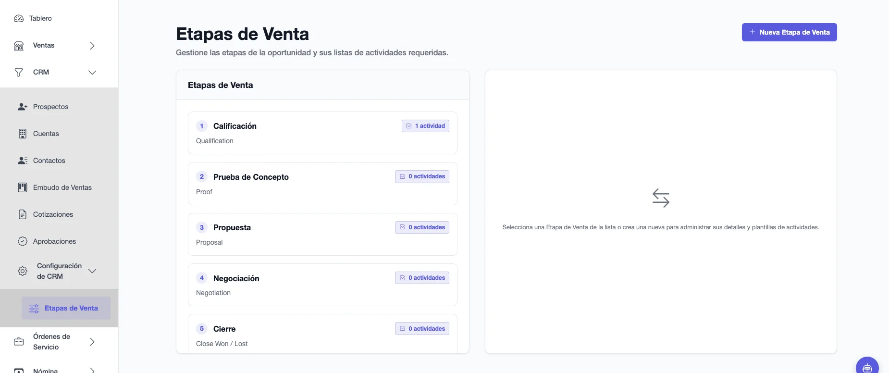Click the Cuentas building icon
Viewport: 889px width, 373px height.
pos(23,134)
